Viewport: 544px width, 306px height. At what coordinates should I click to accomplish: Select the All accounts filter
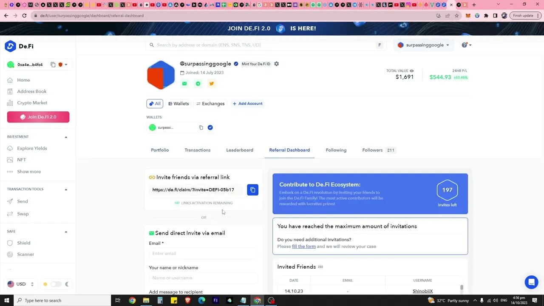(x=155, y=104)
